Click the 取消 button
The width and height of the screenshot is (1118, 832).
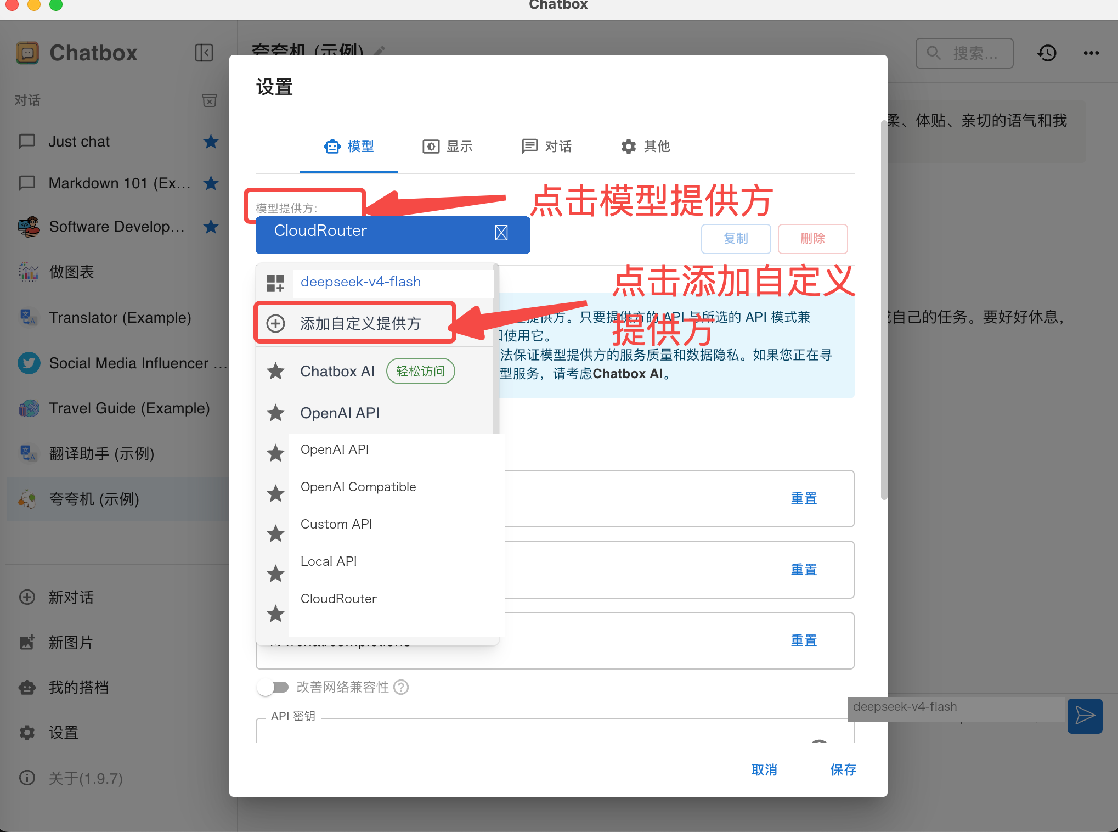[x=764, y=770]
